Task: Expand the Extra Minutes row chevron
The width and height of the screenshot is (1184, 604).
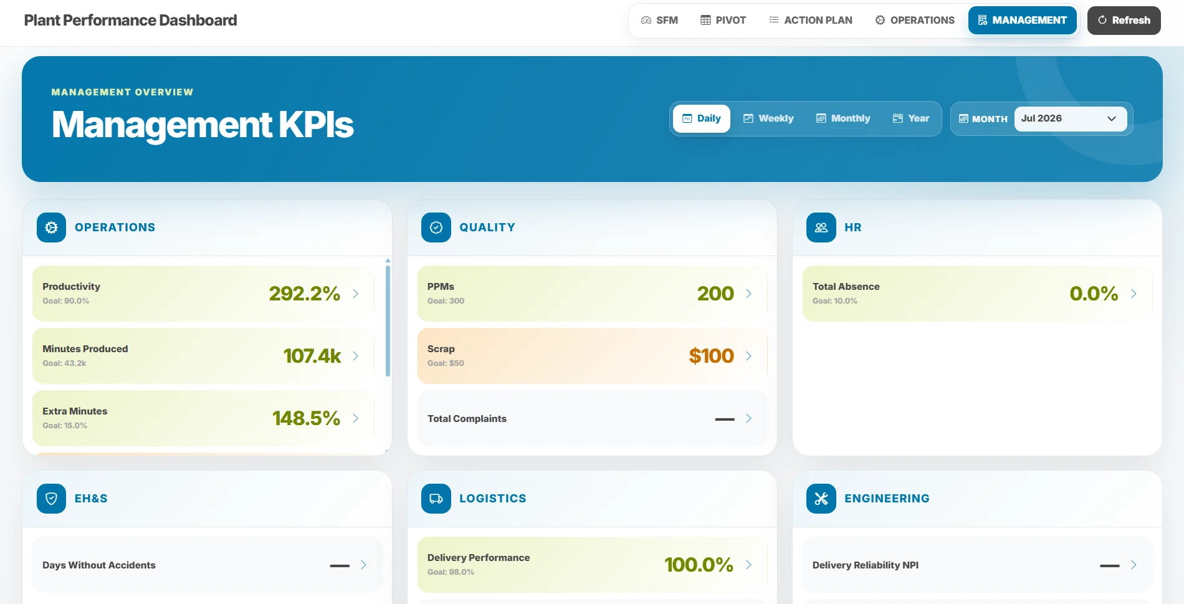Action: point(355,418)
